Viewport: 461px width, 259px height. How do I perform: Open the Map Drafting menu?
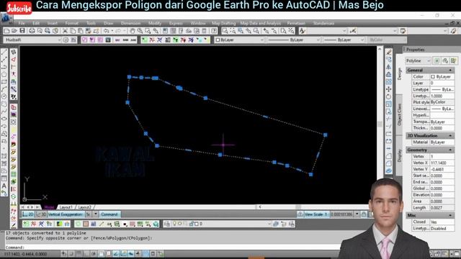(x=224, y=23)
